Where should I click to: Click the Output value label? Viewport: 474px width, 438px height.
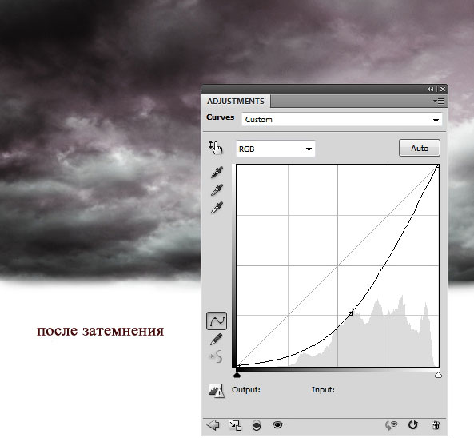pyautogui.click(x=246, y=390)
